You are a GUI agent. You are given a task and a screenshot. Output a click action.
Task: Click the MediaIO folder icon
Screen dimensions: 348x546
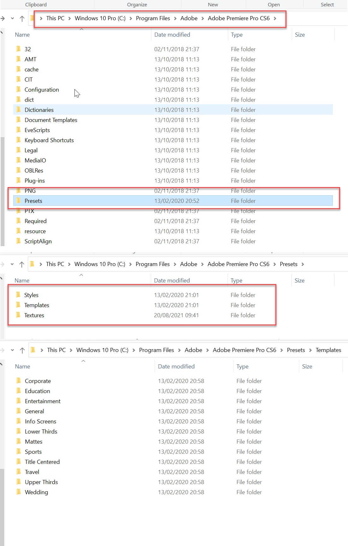click(x=19, y=160)
